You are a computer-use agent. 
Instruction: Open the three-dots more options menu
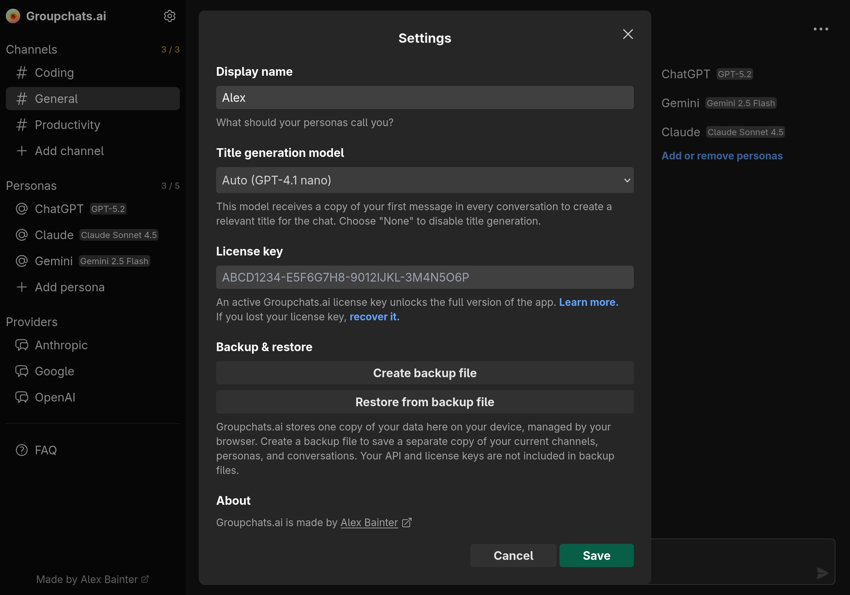pos(820,29)
